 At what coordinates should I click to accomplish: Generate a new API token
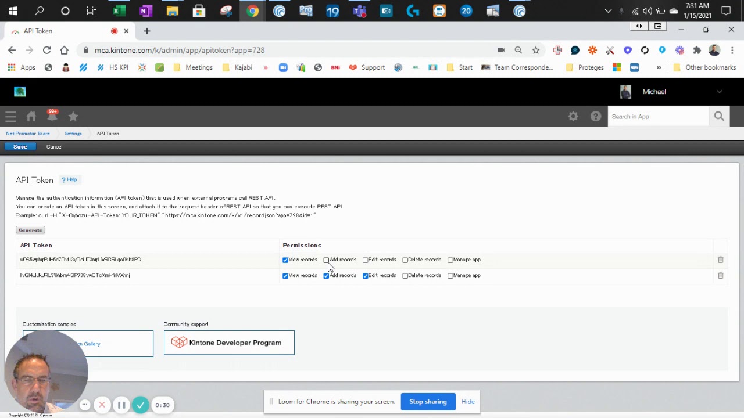30,230
